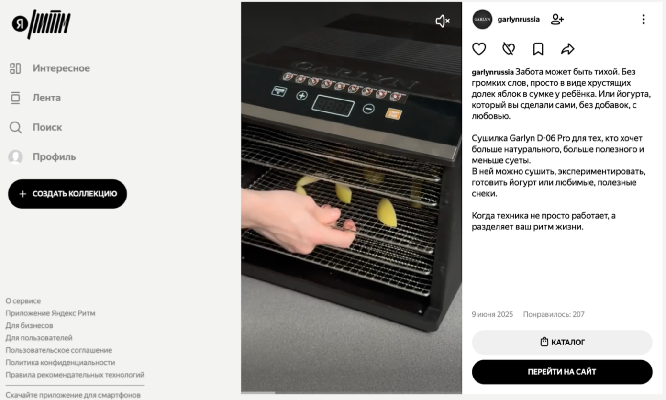Click the Создать коллекцию button
666x400 pixels.
pyautogui.click(x=67, y=194)
